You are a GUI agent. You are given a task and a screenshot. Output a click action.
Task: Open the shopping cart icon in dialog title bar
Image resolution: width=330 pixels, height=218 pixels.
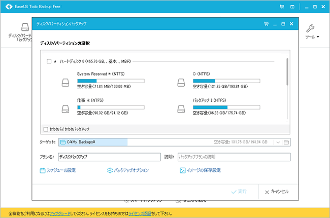click(266, 24)
